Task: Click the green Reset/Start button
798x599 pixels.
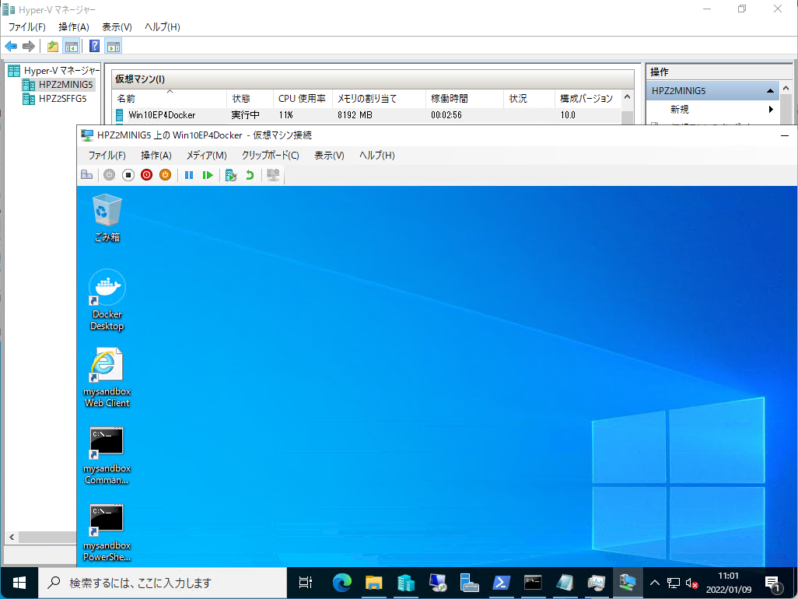Action: click(x=208, y=176)
